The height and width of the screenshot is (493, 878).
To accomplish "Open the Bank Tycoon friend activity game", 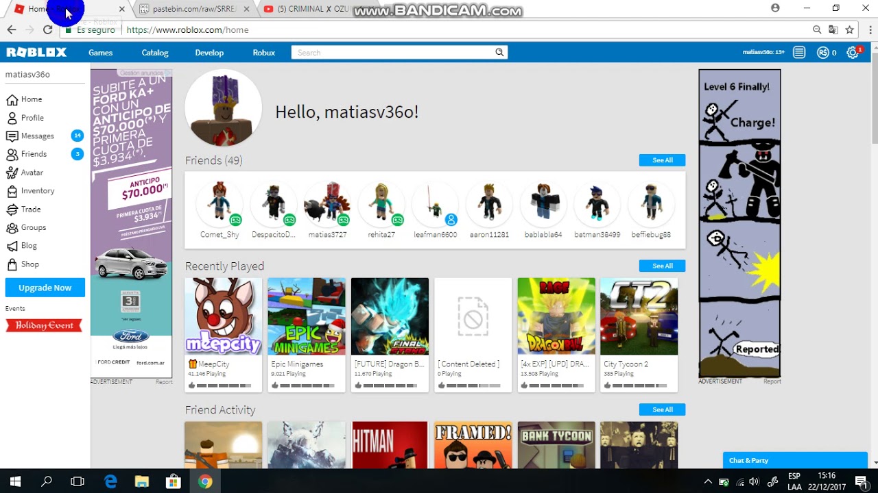I will pos(556,445).
